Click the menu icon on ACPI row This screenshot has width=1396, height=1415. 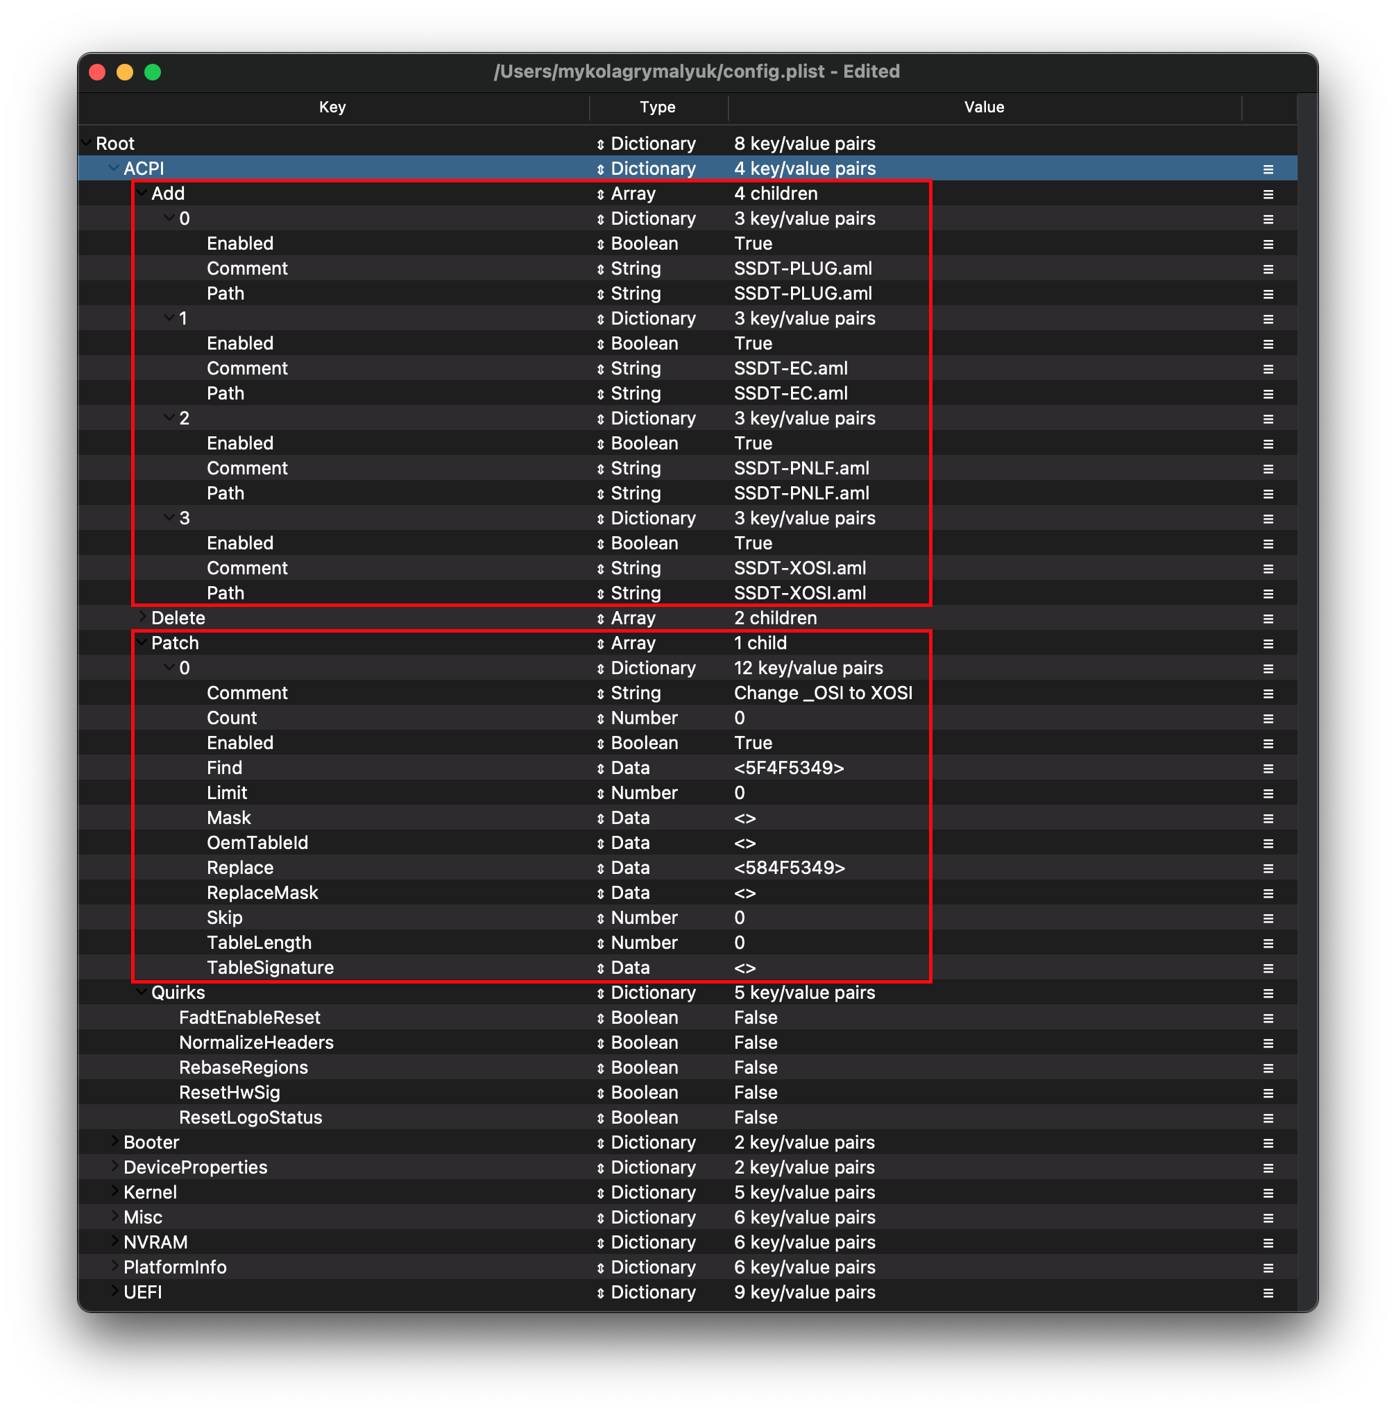tap(1268, 169)
